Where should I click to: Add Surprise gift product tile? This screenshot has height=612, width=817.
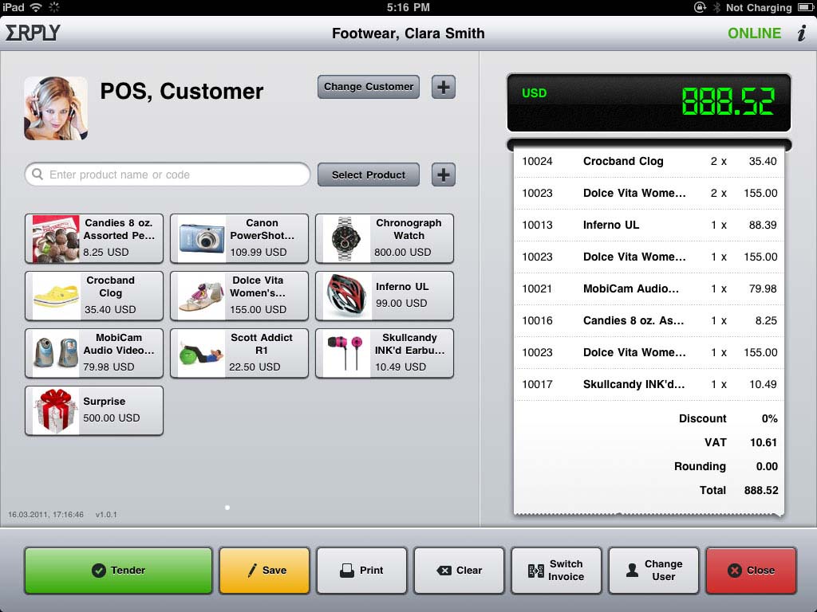94,410
